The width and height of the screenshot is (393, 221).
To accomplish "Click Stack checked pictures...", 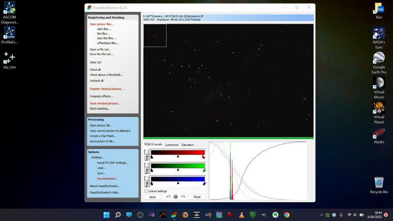I will click(x=105, y=103).
